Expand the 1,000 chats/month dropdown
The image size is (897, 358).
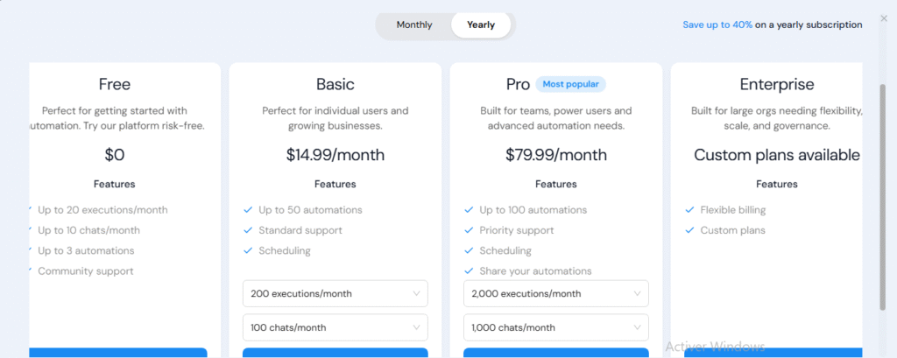555,327
